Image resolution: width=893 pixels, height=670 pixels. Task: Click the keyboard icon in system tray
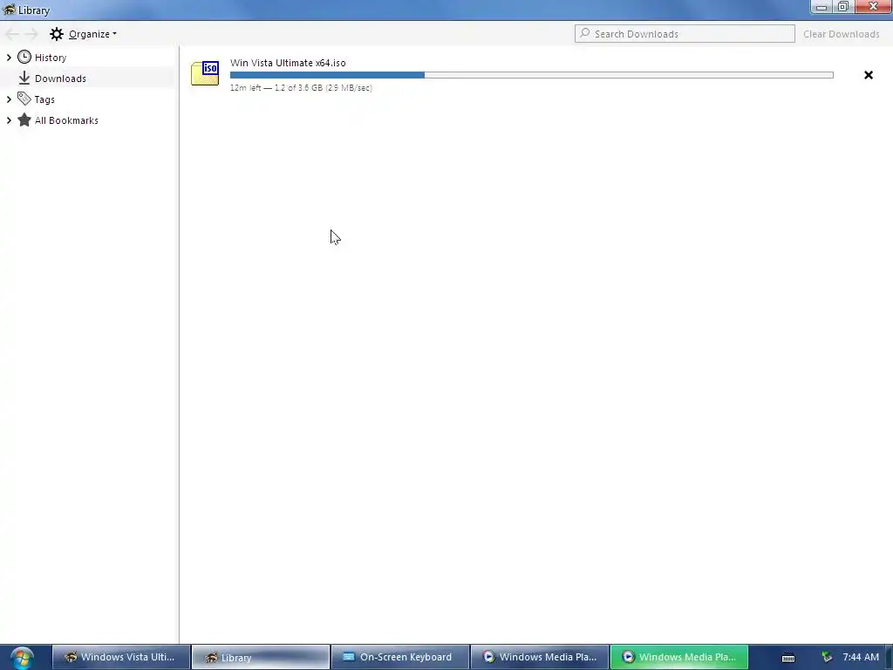[x=788, y=658]
